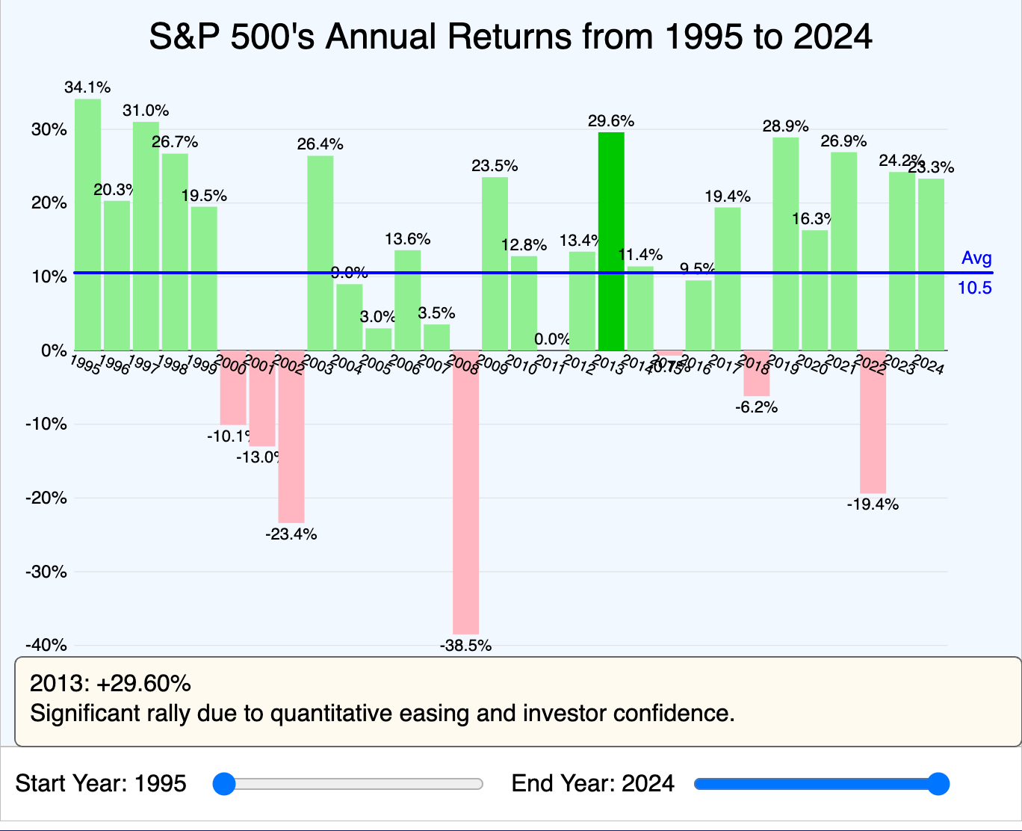This screenshot has width=1022, height=831.
Task: Click the 34.1% bar for 1995
Action: click(88, 224)
